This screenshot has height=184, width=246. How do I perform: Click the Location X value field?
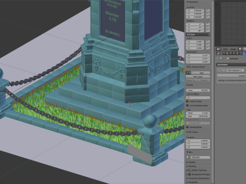(x=195, y=11)
